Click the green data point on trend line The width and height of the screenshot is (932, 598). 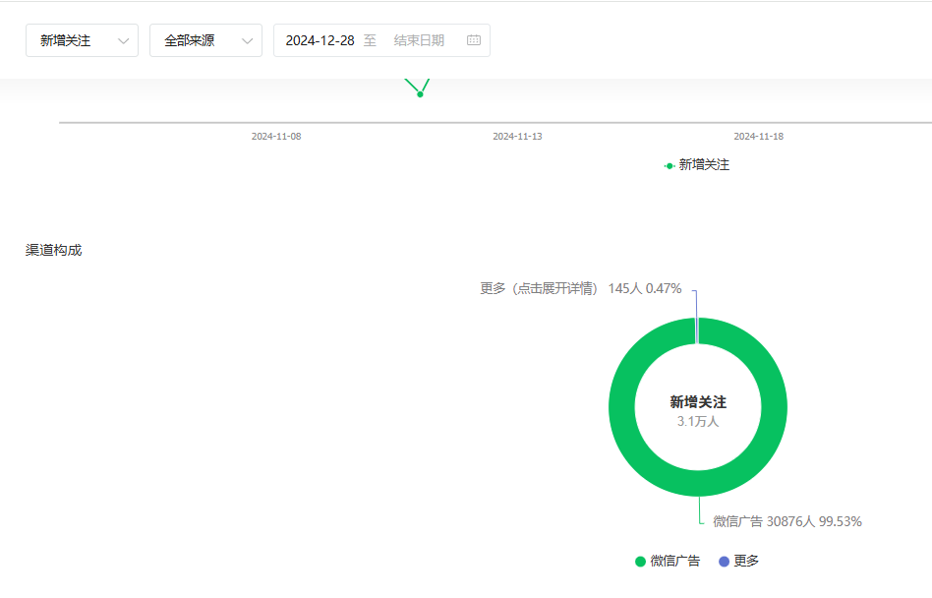pyautogui.click(x=420, y=93)
